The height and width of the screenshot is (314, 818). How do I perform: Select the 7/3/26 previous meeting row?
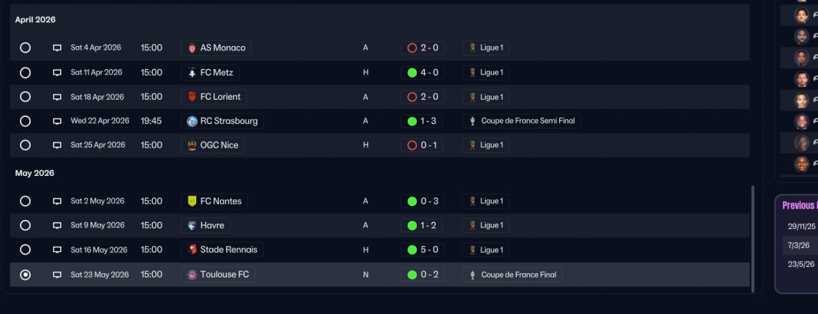[799, 245]
